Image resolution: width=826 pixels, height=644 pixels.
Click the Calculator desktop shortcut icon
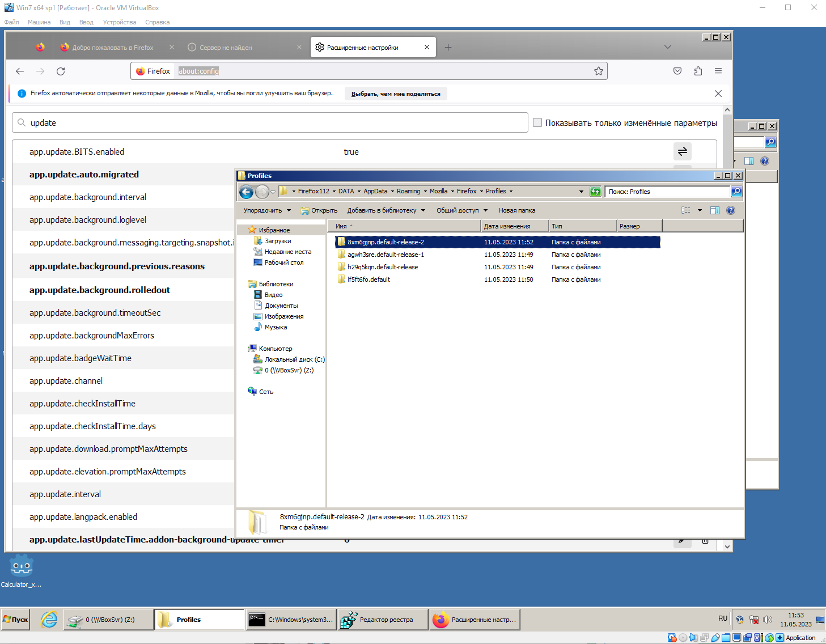coord(22,571)
